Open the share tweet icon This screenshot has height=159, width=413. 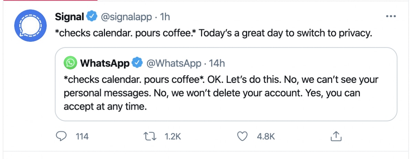336,136
